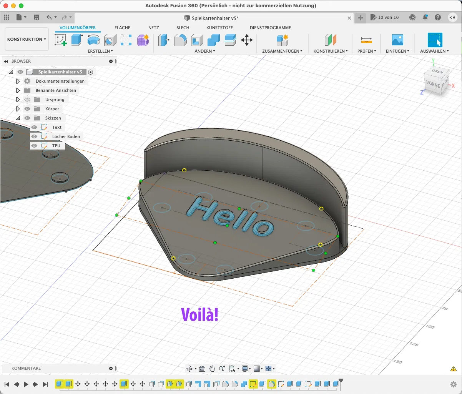
Task: Open the Auswählen dropdown menu
Action: [435, 51]
